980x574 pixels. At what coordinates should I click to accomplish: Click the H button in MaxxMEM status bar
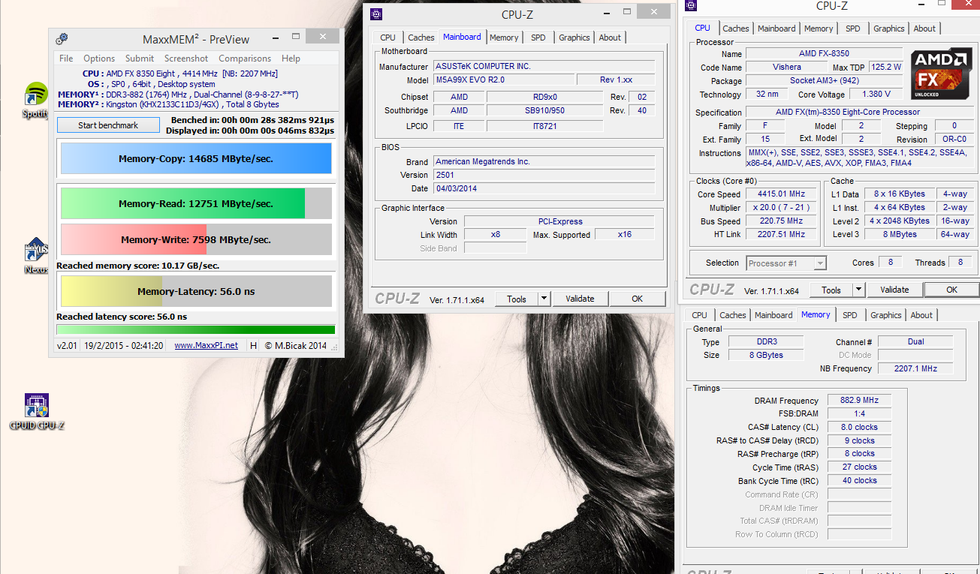tap(253, 345)
